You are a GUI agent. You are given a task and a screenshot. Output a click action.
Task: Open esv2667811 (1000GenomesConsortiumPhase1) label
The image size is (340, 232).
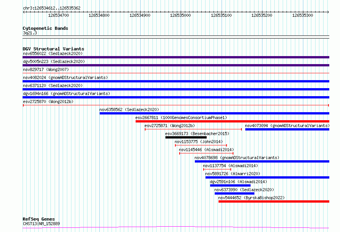click(x=181, y=118)
